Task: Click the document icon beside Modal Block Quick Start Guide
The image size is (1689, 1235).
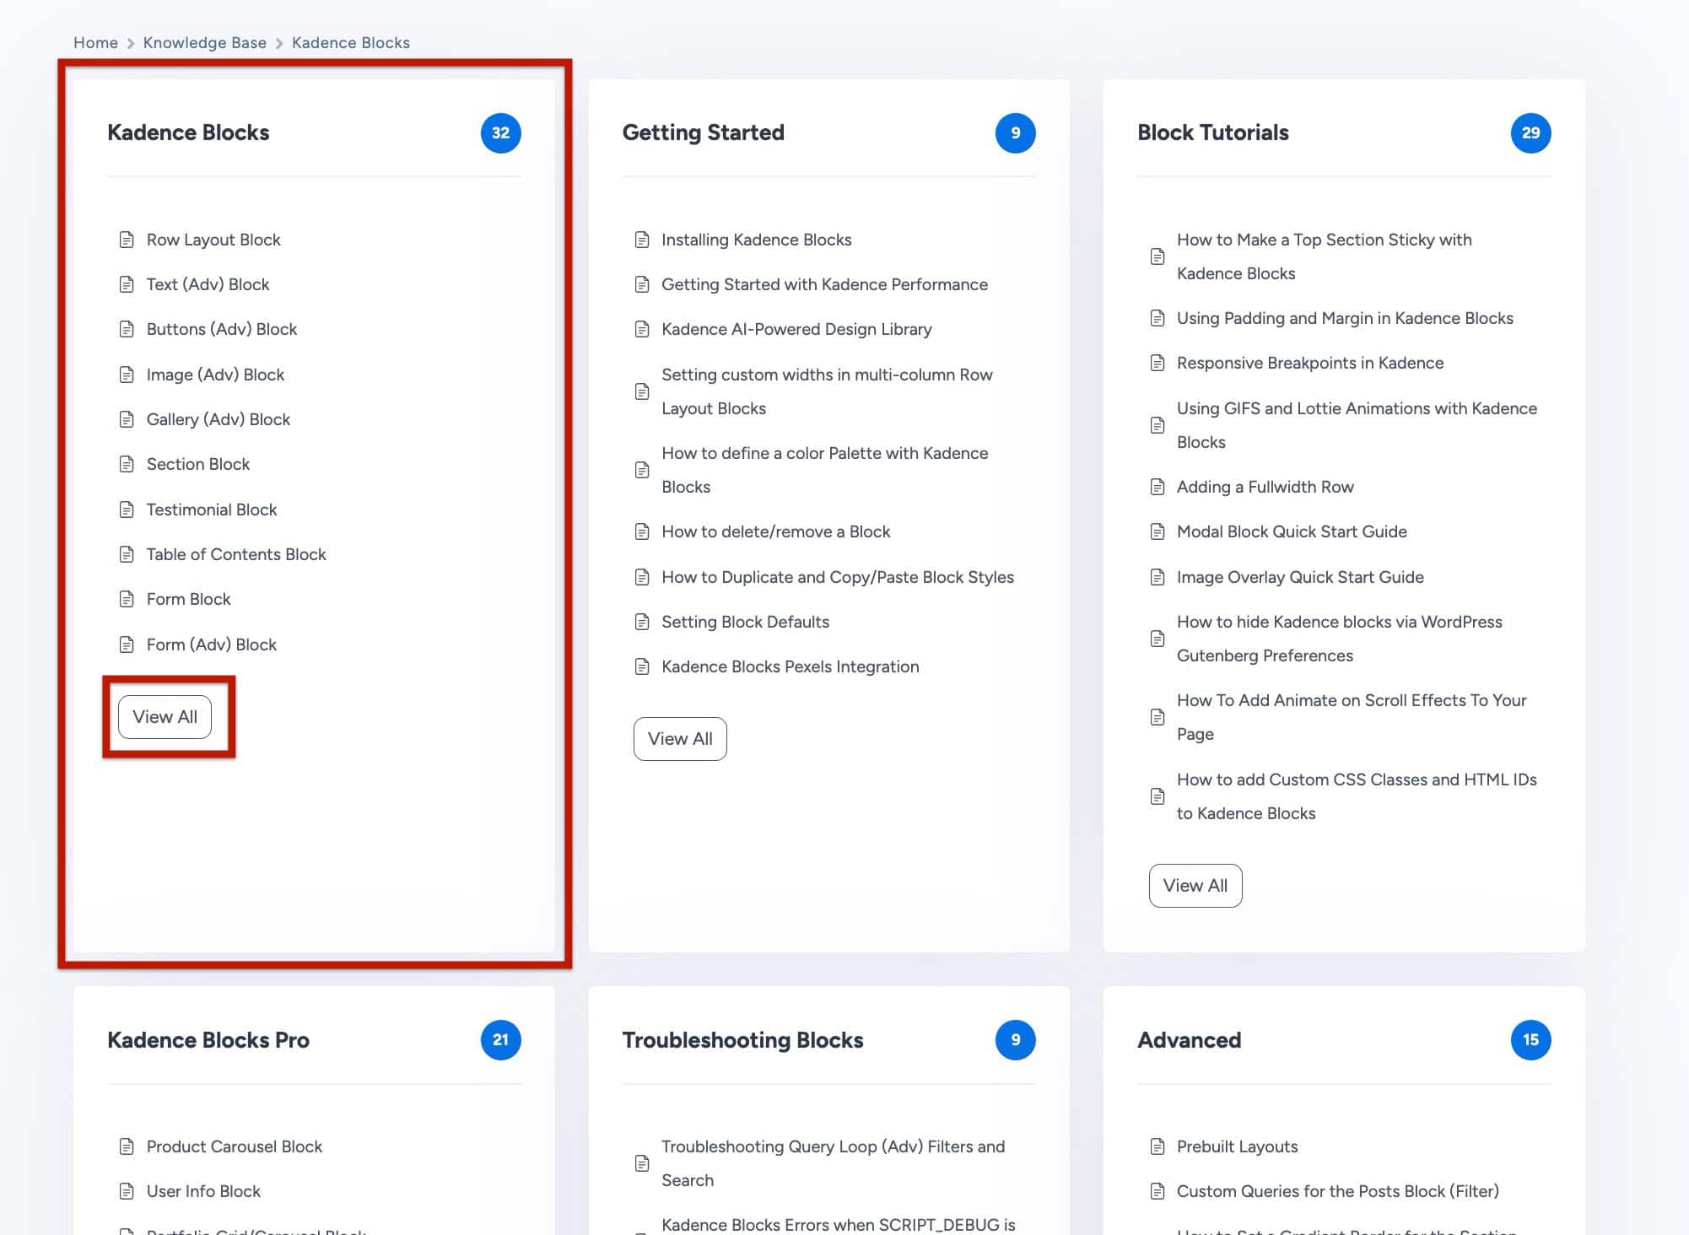Action: (x=1157, y=531)
